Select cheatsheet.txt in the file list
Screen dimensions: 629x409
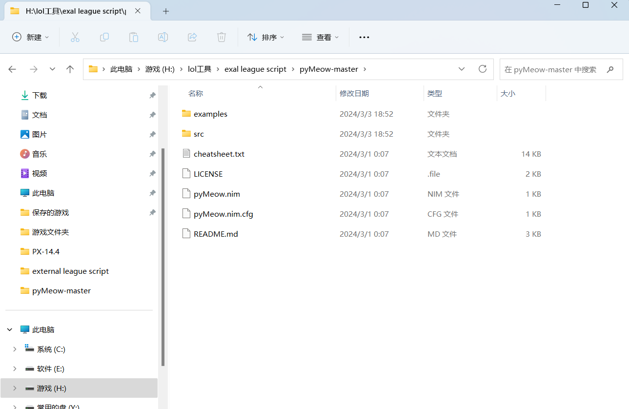[219, 153]
